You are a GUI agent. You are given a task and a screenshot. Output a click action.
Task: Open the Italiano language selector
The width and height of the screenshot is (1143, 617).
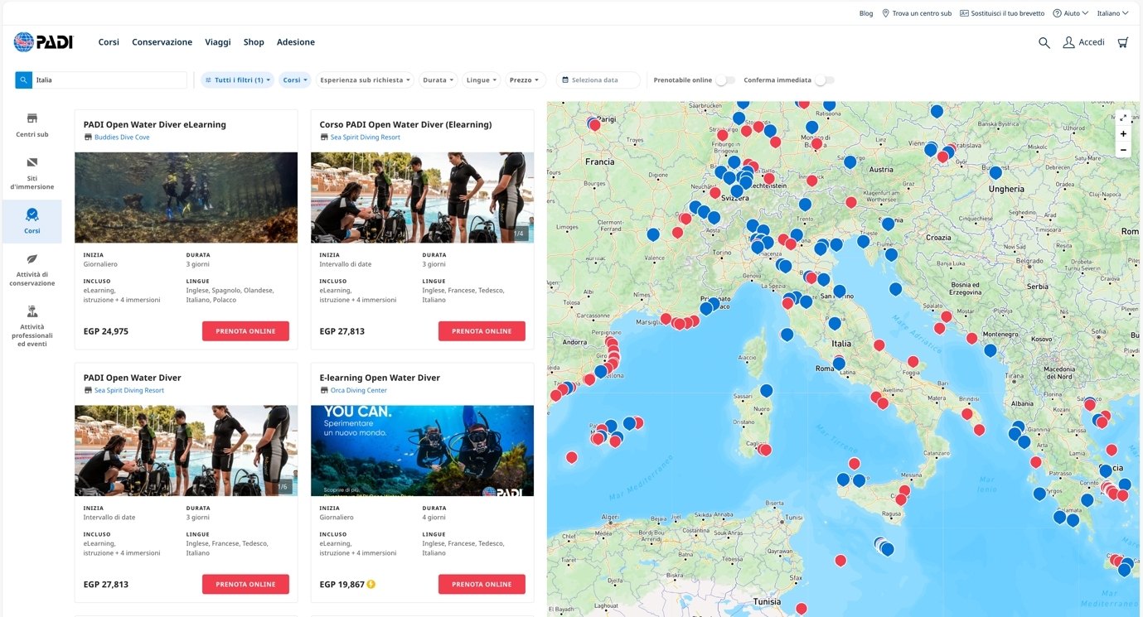pyautogui.click(x=1112, y=13)
